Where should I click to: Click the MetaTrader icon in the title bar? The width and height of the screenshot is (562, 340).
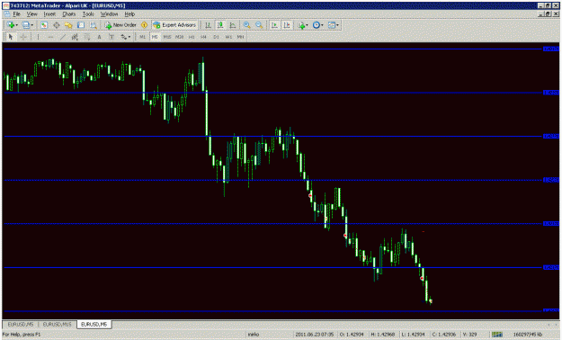(5, 5)
